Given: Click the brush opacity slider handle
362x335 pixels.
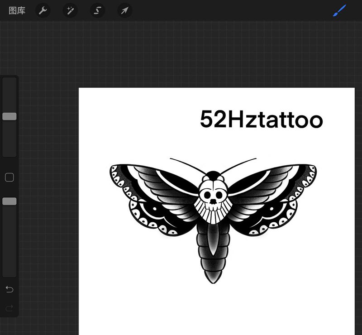Looking at the screenshot, I should (x=10, y=201).
